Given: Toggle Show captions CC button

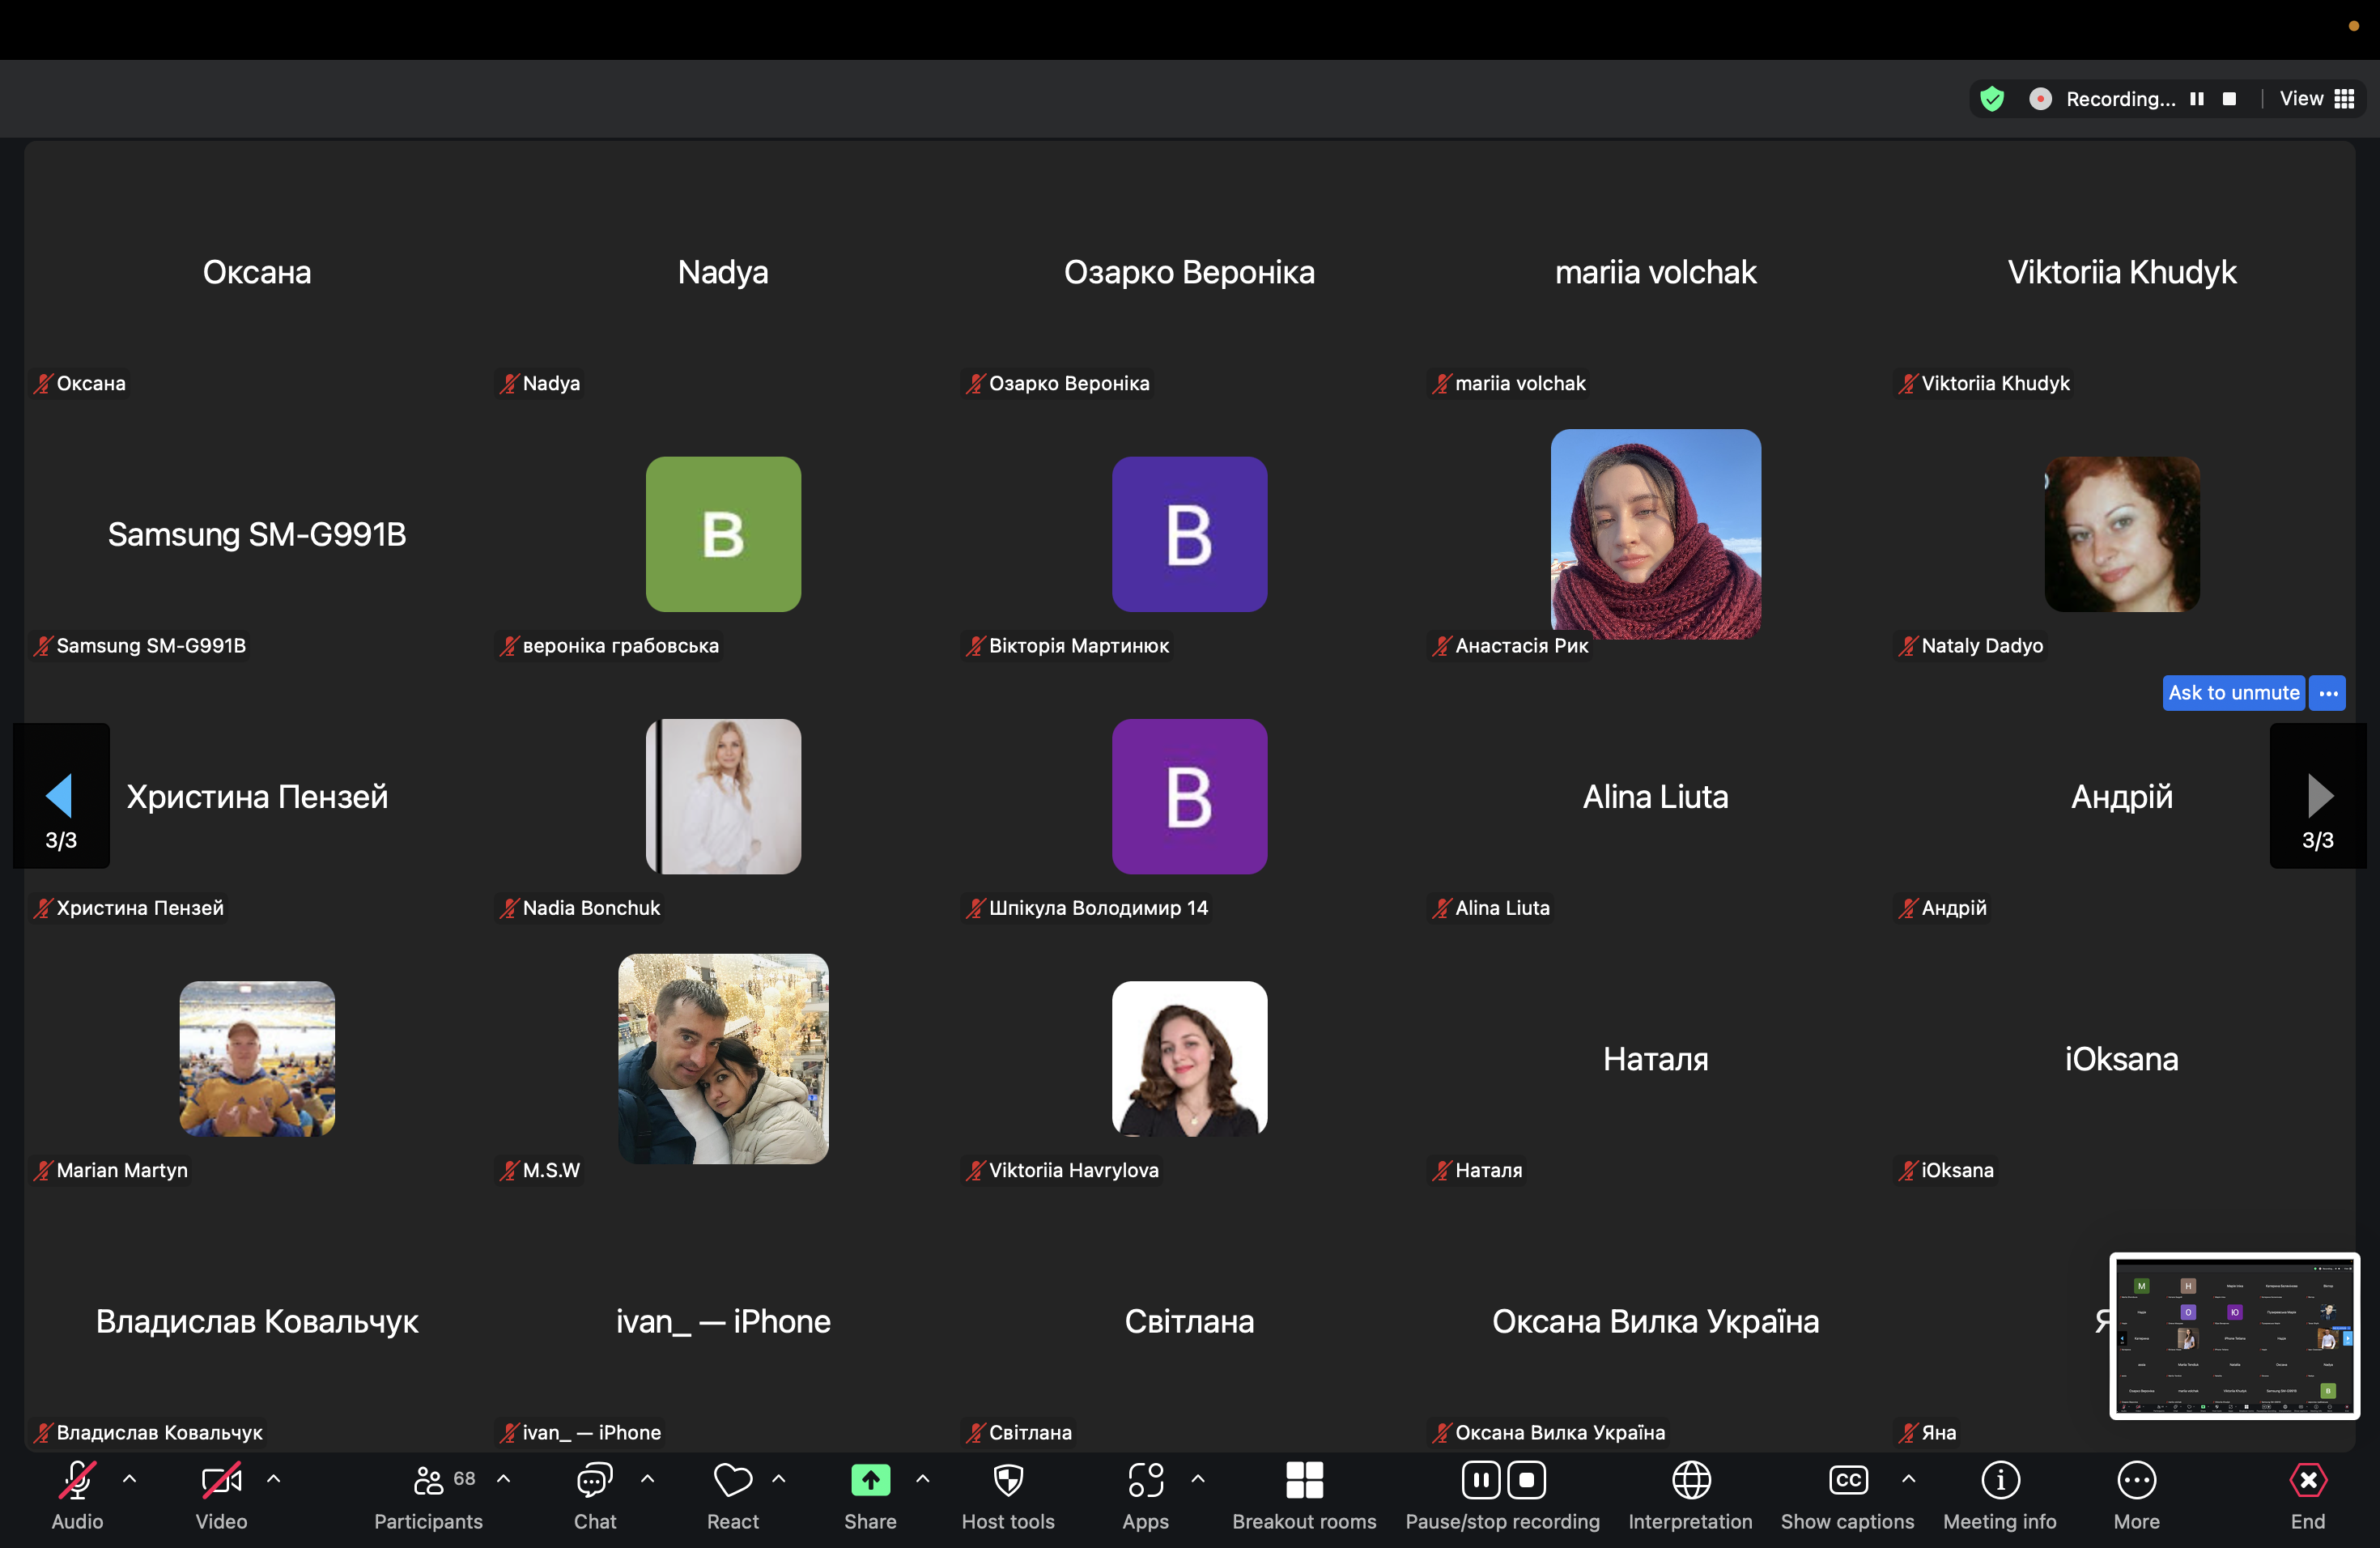Looking at the screenshot, I should coord(1847,1480).
